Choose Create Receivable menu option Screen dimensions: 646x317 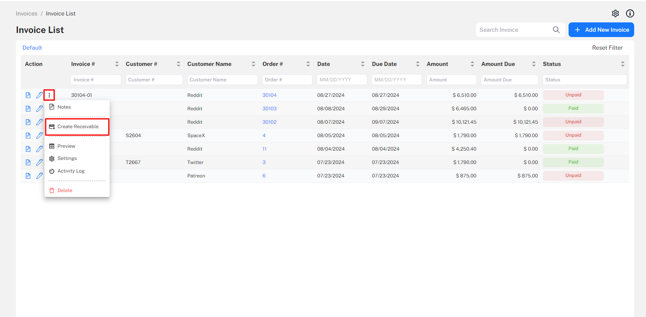click(x=77, y=127)
